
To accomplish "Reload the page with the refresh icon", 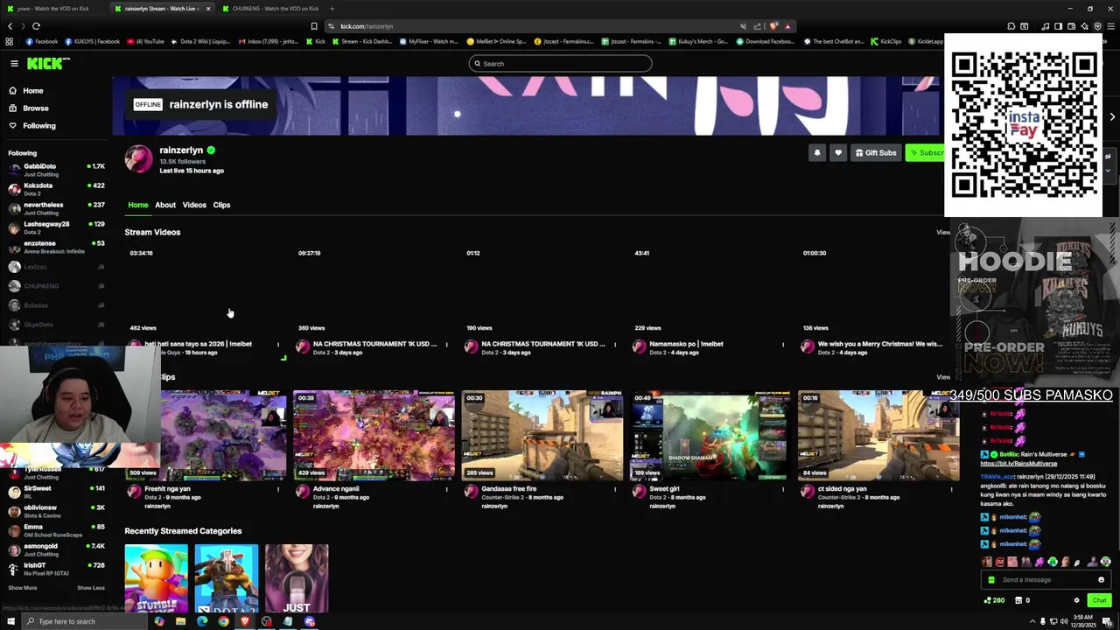I will pos(36,26).
